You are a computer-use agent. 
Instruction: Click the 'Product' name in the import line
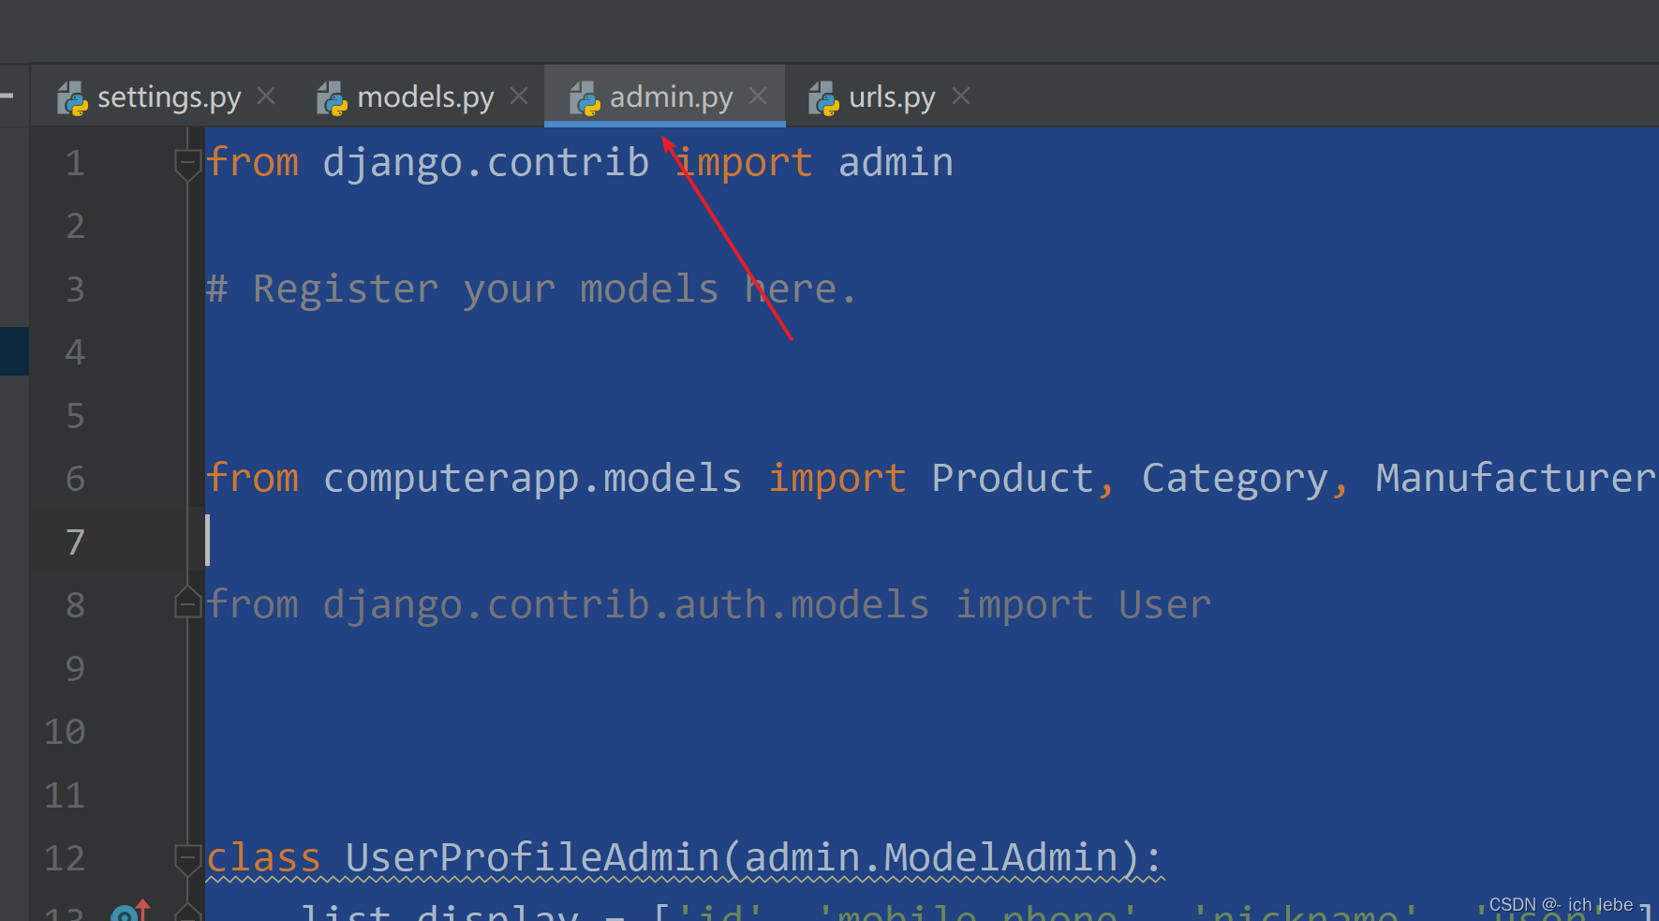(x=1013, y=479)
